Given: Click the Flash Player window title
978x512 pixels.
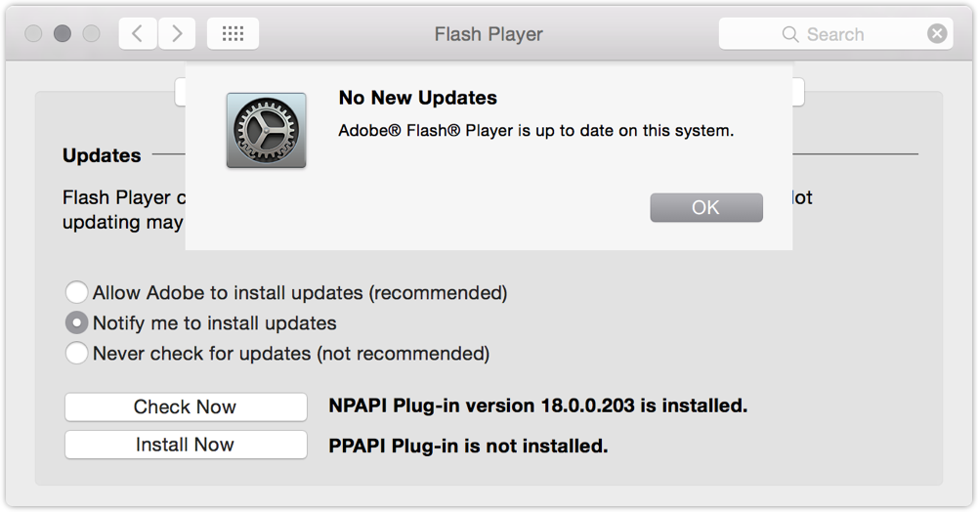Looking at the screenshot, I should 489,34.
